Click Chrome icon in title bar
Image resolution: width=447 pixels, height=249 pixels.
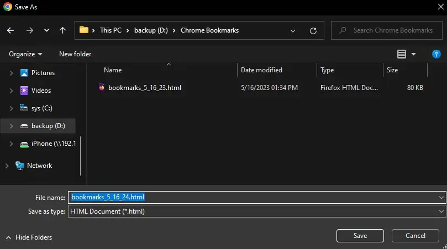click(8, 7)
